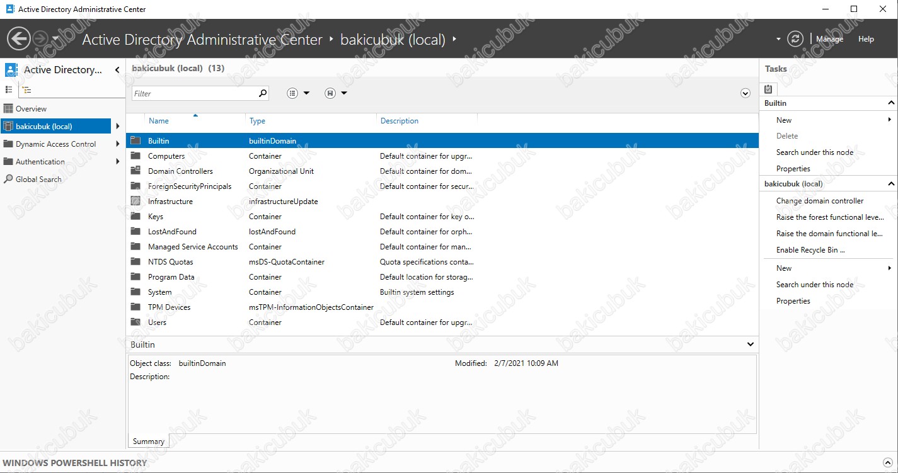Viewport: 898px width, 473px height.
Task: Expand Dynamic Access Control arrow
Action: click(x=118, y=144)
